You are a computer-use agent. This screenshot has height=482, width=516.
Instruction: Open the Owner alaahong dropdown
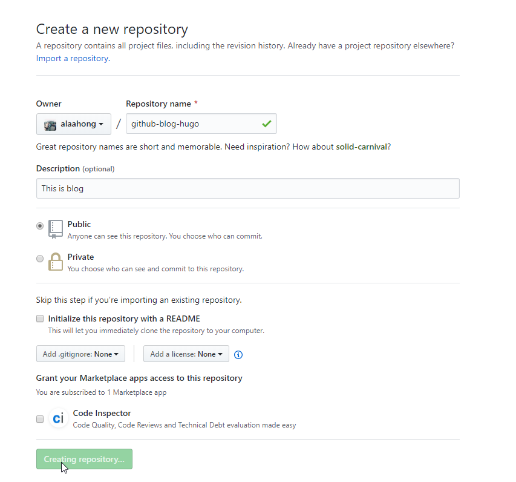[x=74, y=124]
